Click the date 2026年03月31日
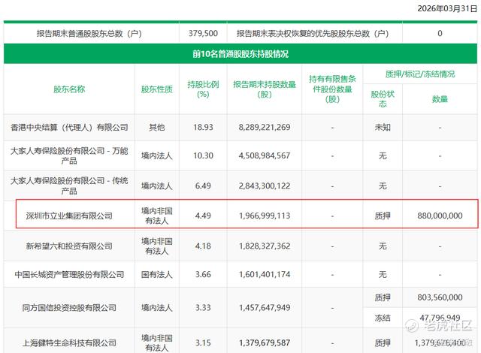481x353 pixels. tap(447, 8)
